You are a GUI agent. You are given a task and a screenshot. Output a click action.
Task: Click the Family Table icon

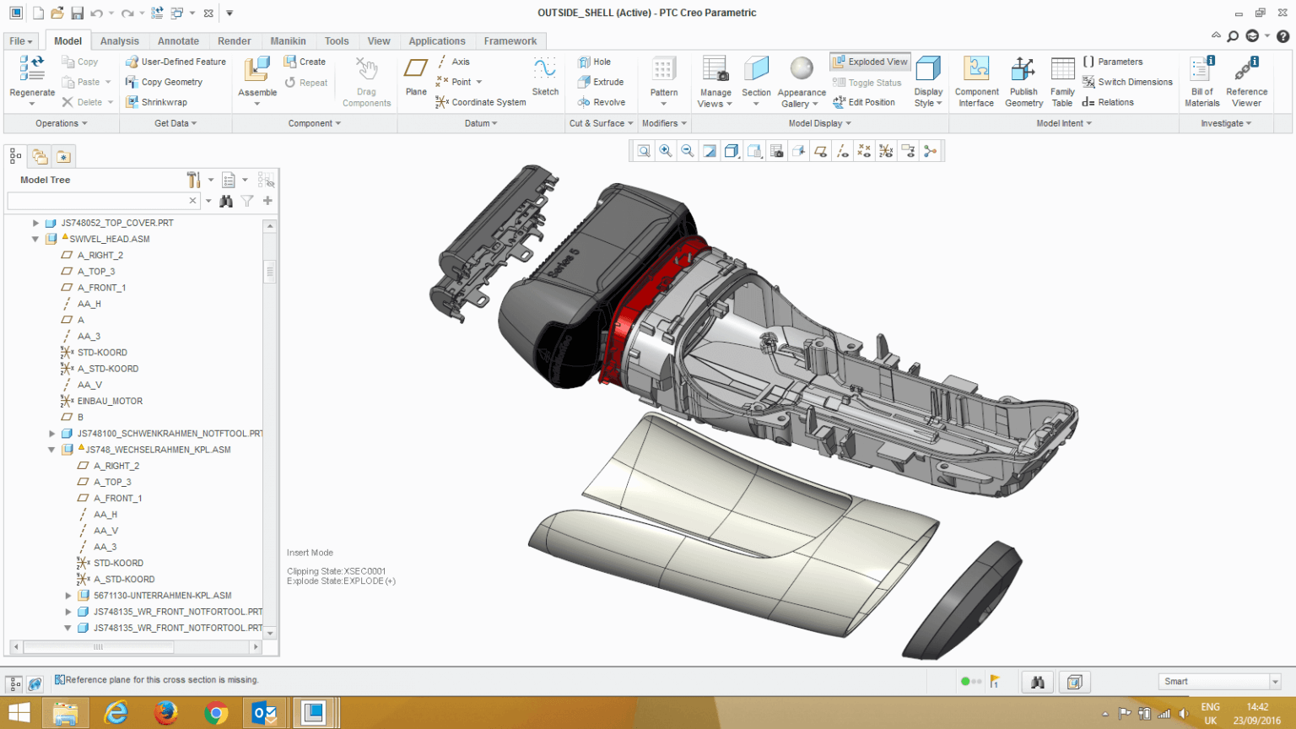click(x=1062, y=82)
